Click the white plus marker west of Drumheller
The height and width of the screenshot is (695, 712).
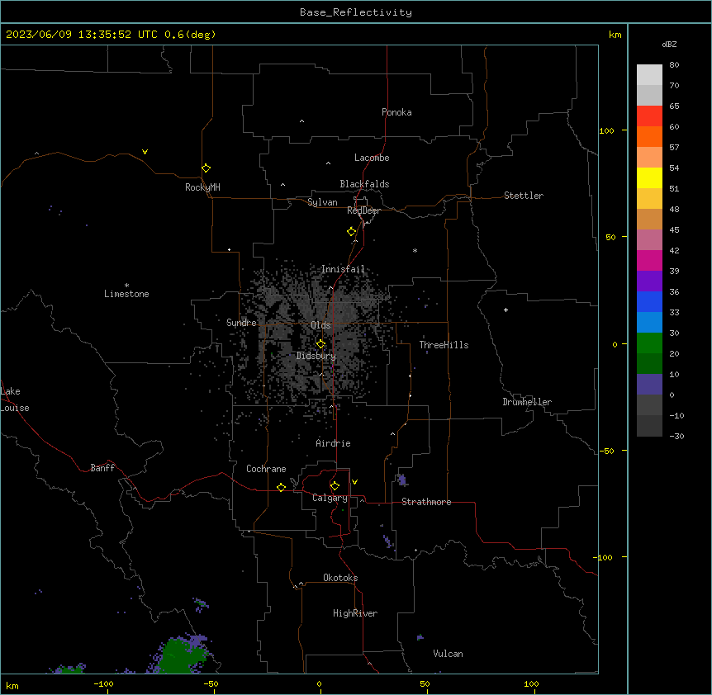[x=506, y=310]
